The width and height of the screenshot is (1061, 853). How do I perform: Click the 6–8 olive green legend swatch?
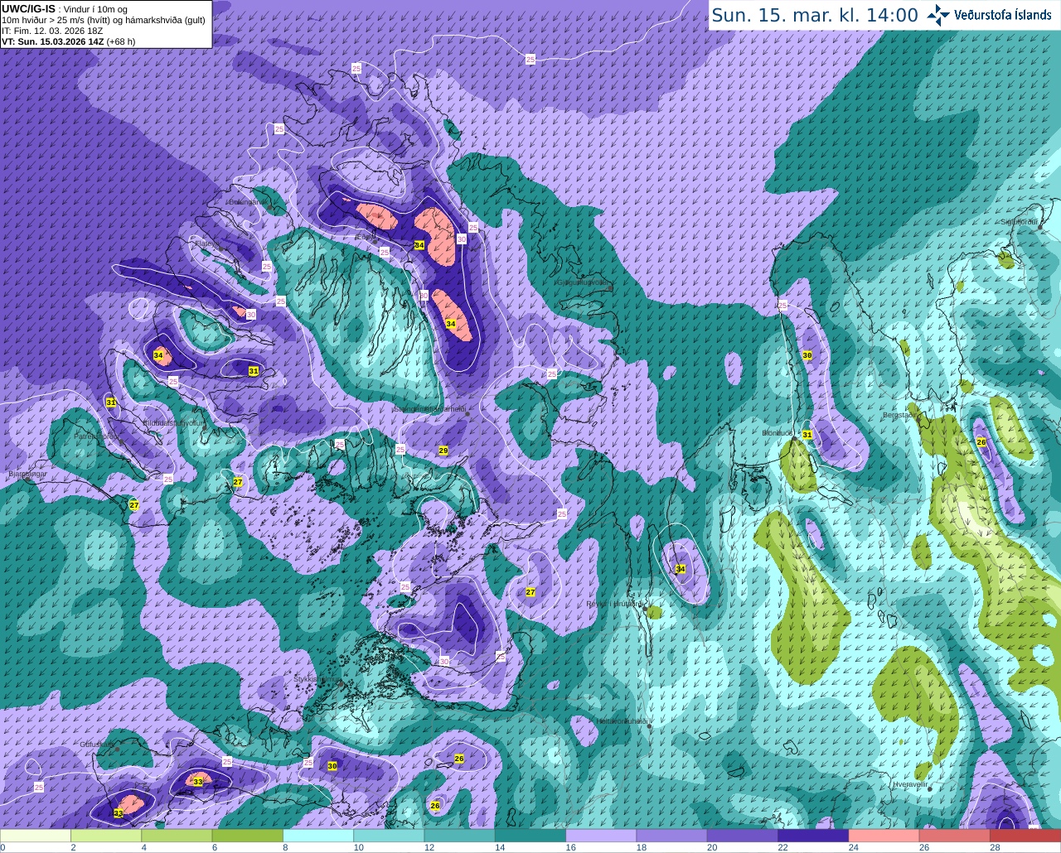[x=248, y=836]
